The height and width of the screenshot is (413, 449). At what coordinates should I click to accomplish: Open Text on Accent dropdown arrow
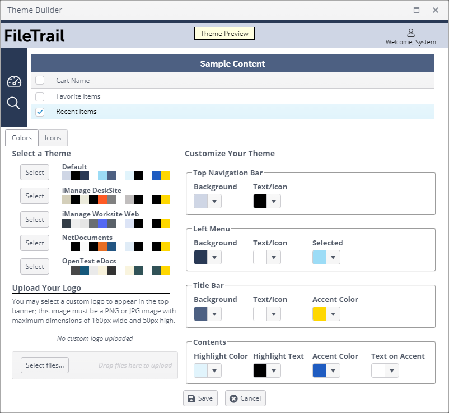pos(392,370)
